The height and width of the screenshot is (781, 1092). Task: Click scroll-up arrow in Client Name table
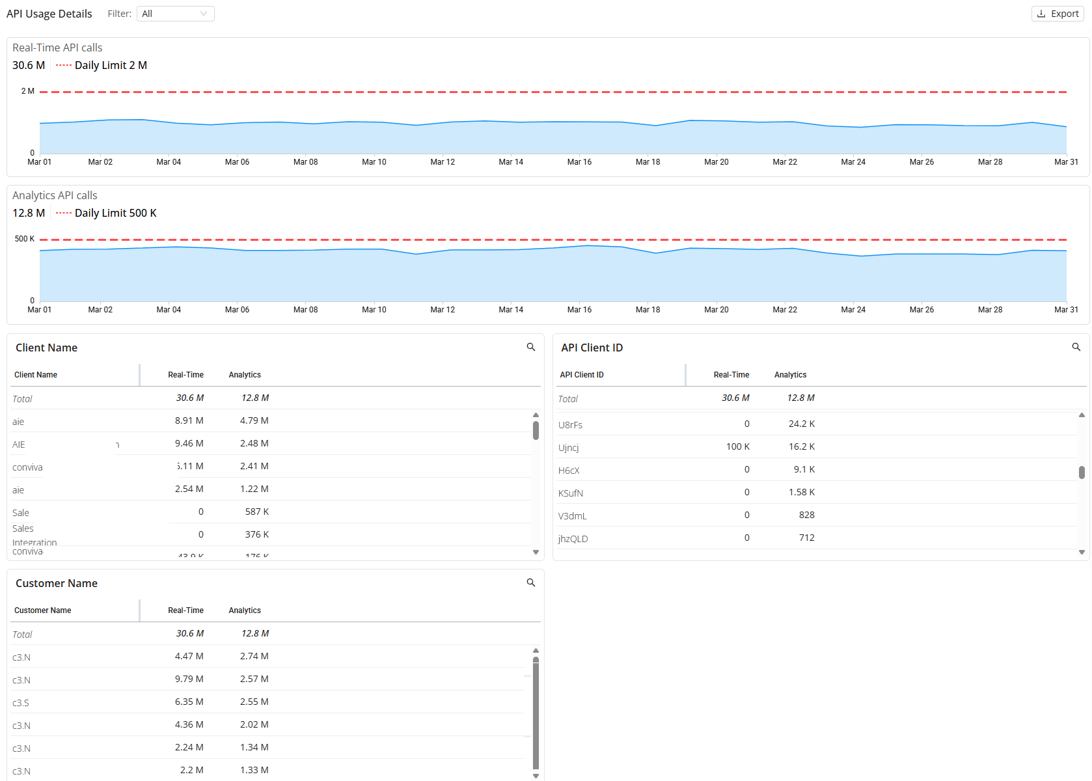point(536,415)
